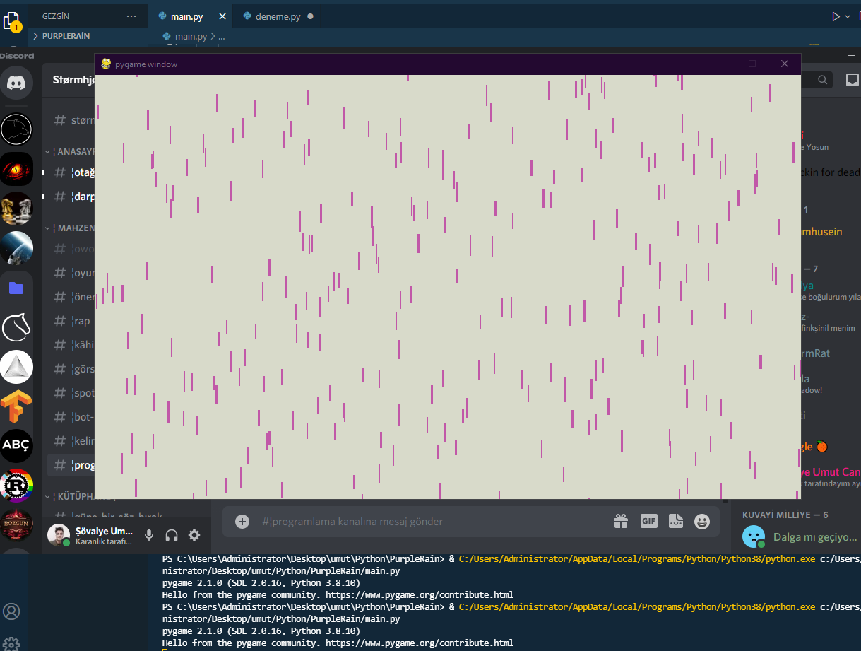Open the white triangle server icon
This screenshot has width=861, height=651.
(16, 367)
